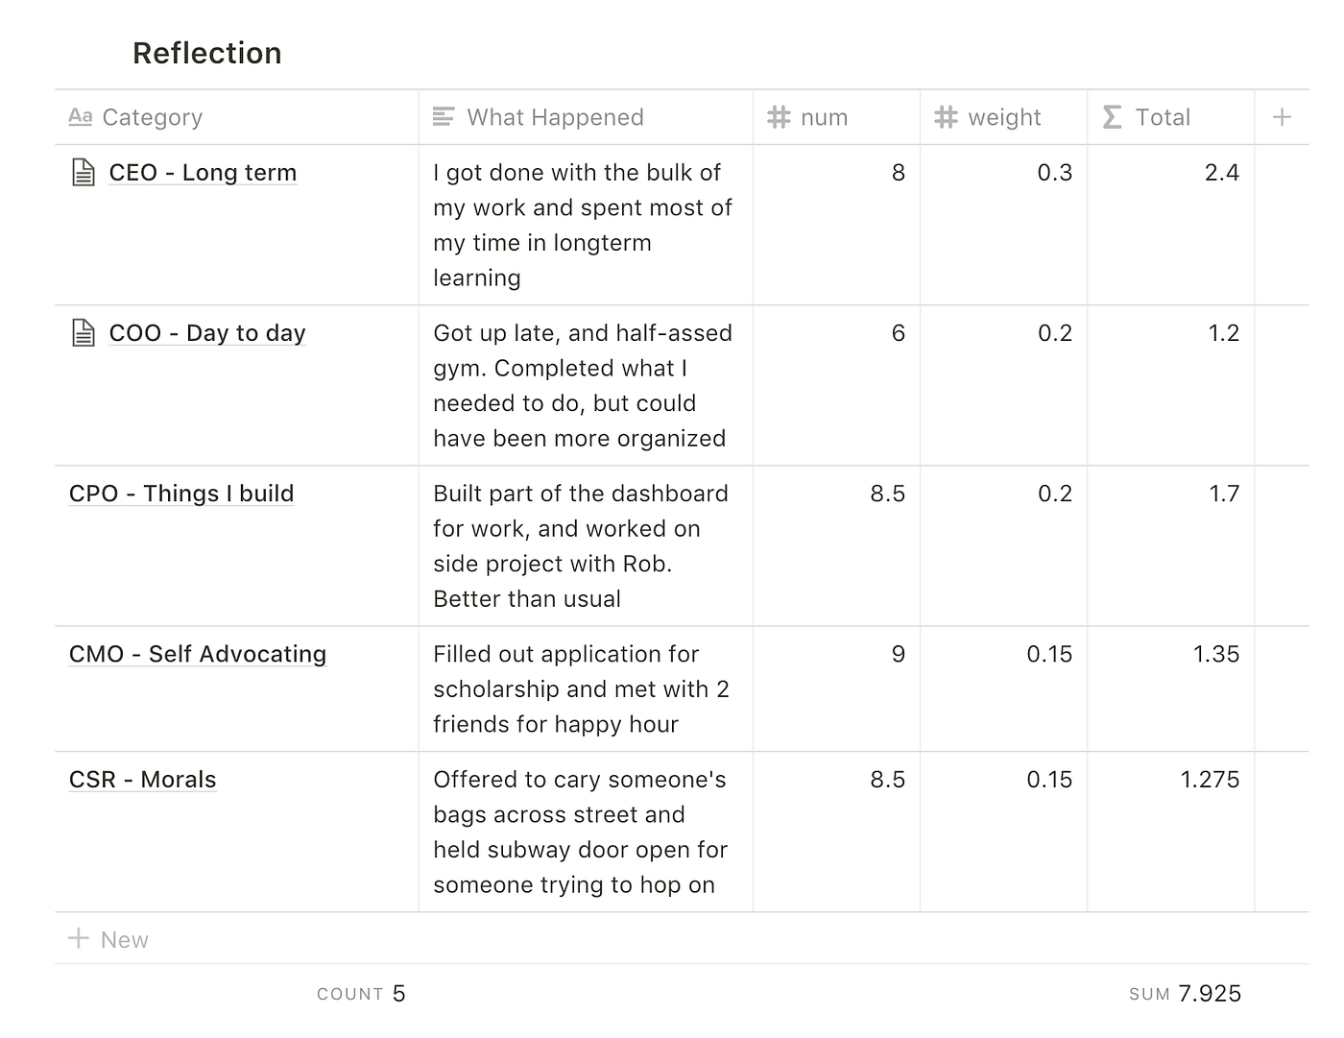Click the COUNT 5 calculation at the bottom
The width and height of the screenshot is (1344, 1038).
click(360, 994)
